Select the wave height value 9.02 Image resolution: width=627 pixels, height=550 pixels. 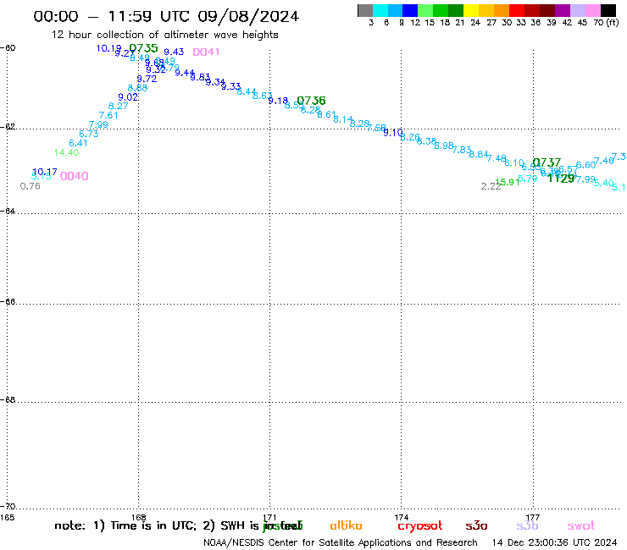(x=128, y=97)
